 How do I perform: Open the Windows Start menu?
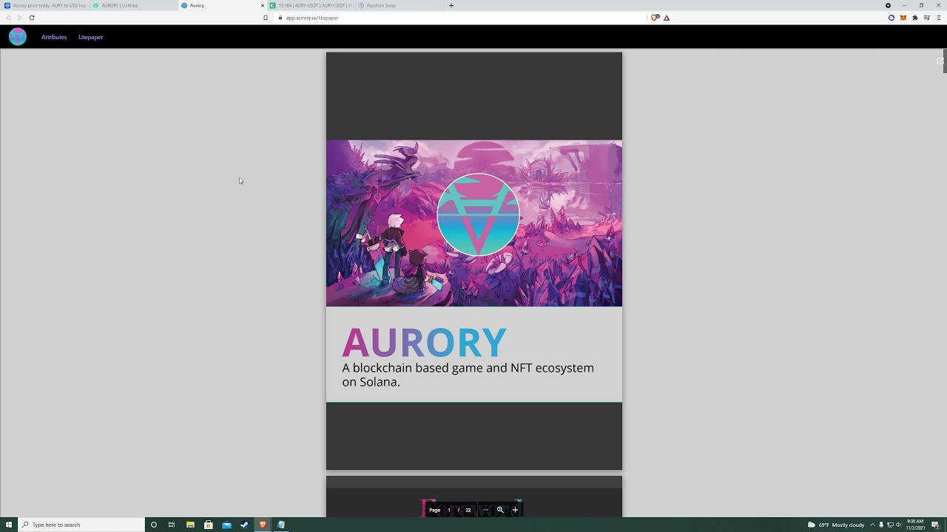pyautogui.click(x=9, y=525)
